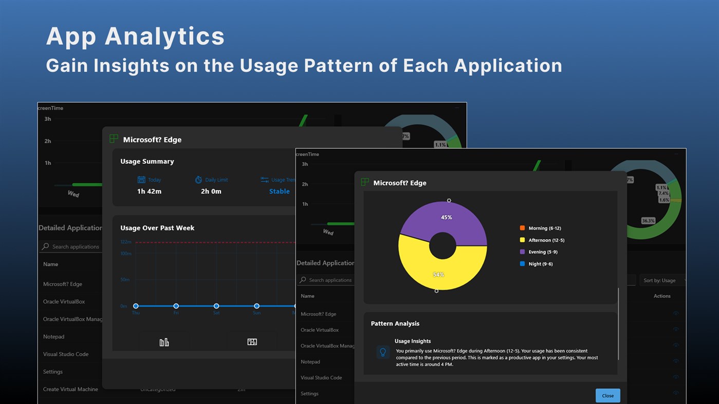Click the yellow Afternoon legend swatch
Viewport: 719px width, 404px height.
tap(522, 240)
